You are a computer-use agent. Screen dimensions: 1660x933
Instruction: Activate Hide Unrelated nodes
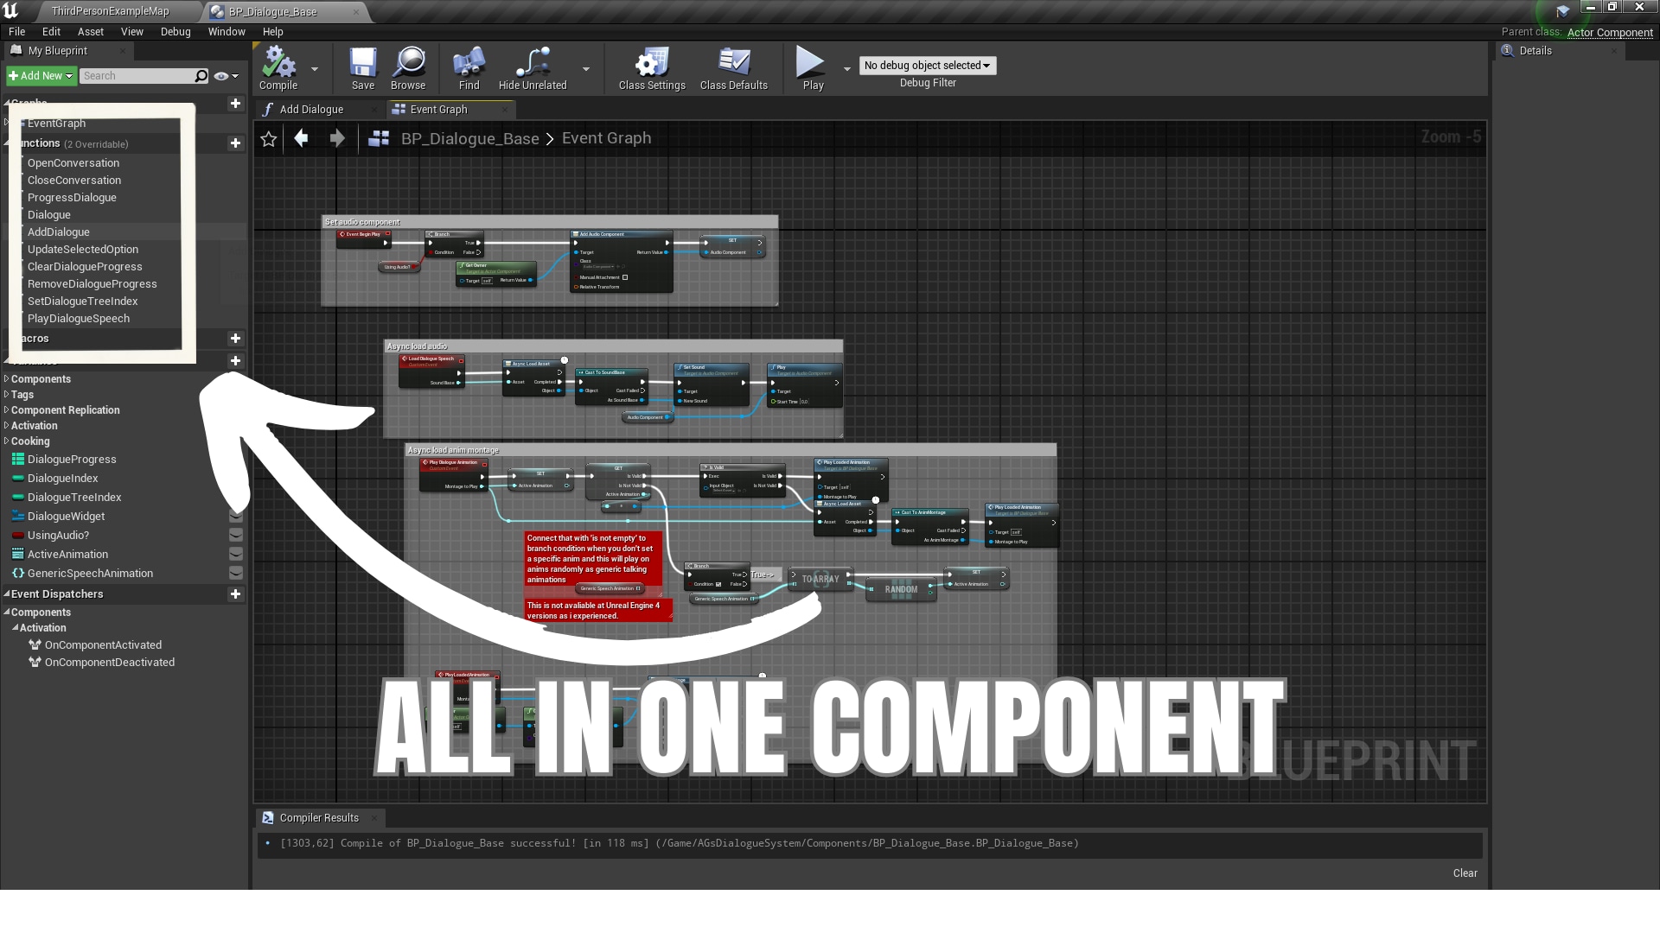(x=532, y=69)
